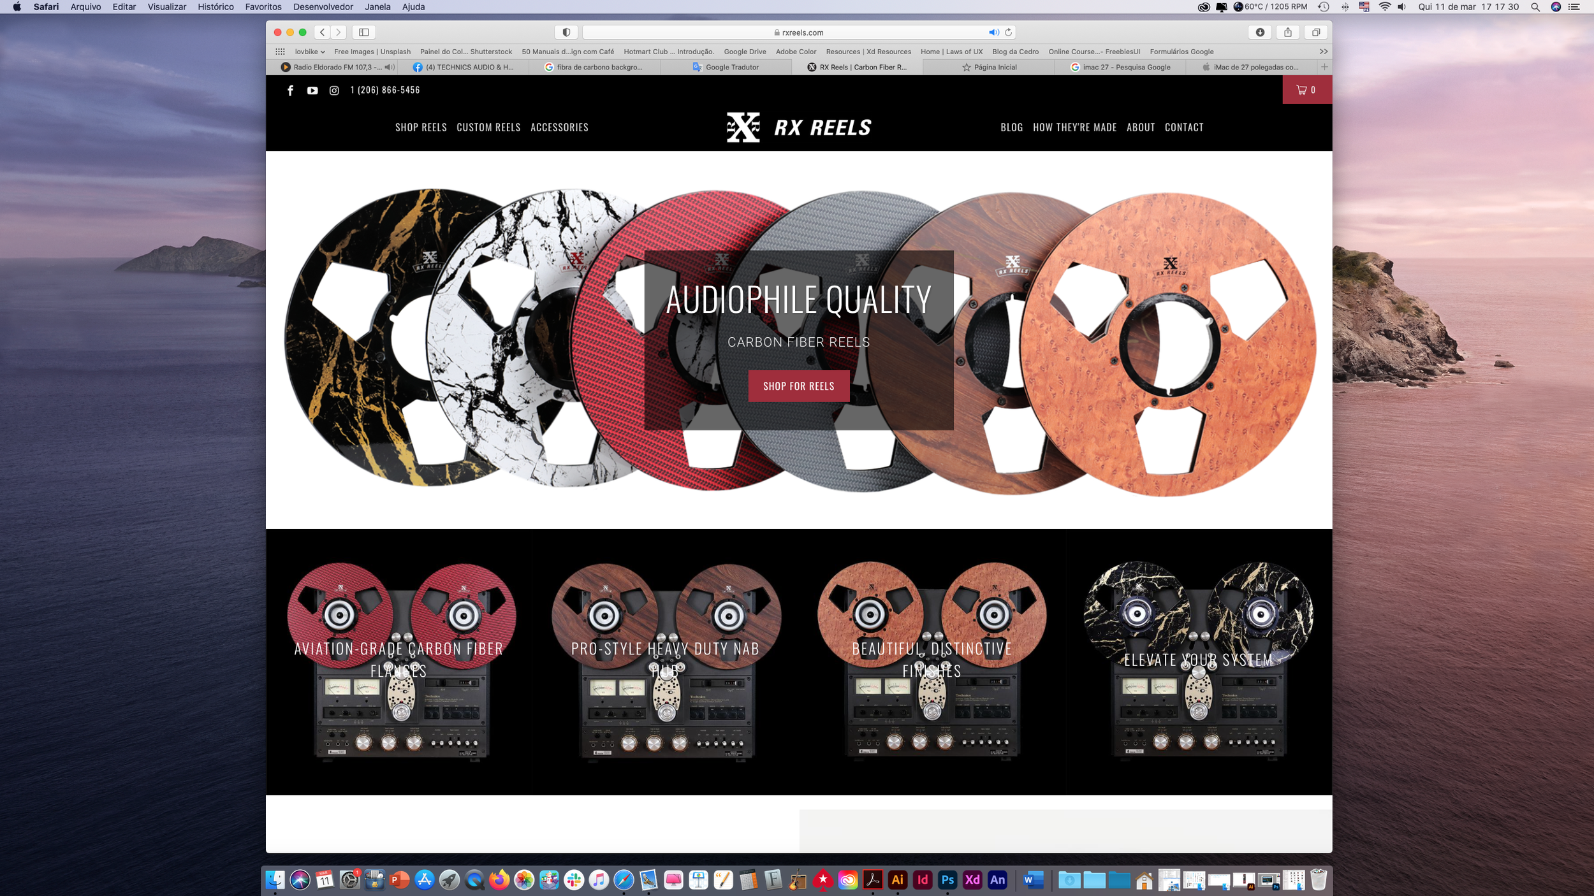Viewport: 1594px width, 896px height.
Task: Open Slack from the Dock
Action: pyautogui.click(x=574, y=880)
